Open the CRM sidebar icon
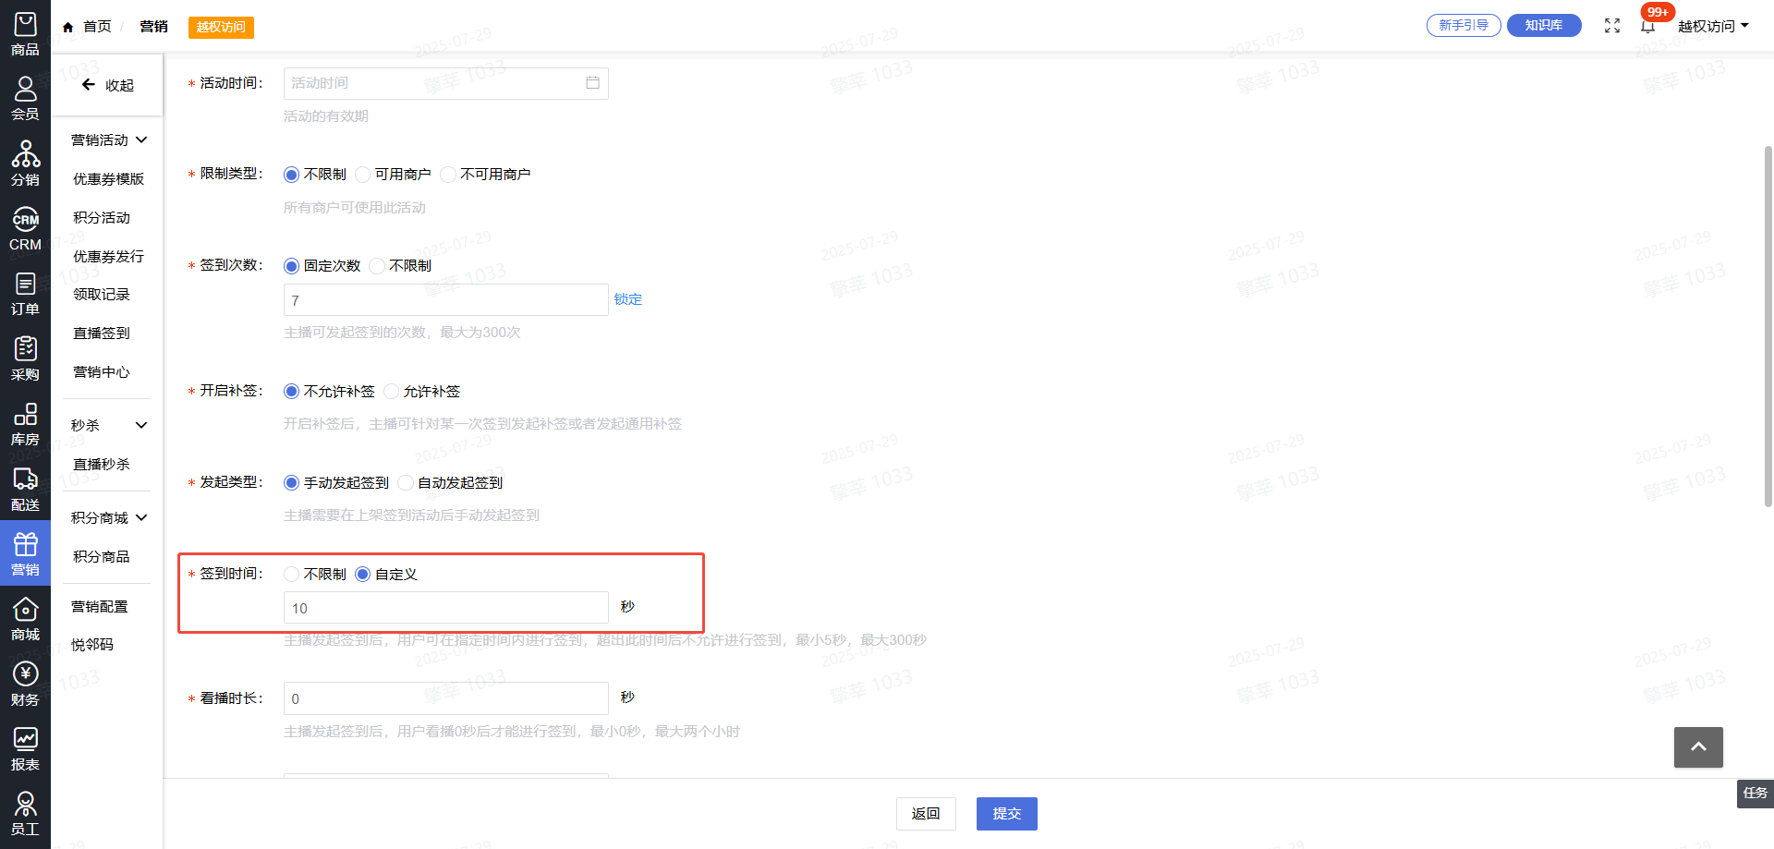This screenshot has width=1774, height=849. 25,229
